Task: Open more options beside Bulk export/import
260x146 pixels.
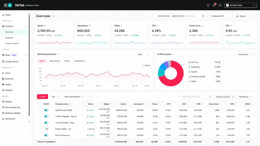Action: (90, 97)
